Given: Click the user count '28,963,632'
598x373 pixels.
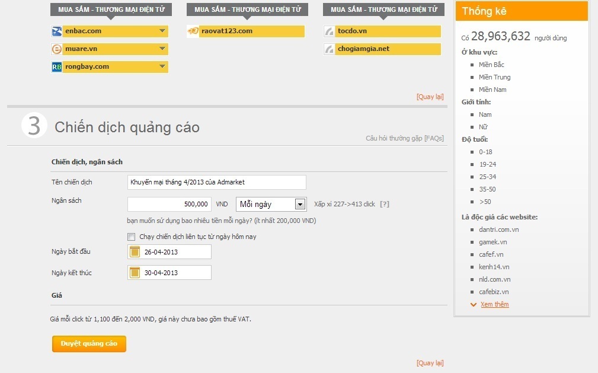Looking at the screenshot, I should click(501, 36).
